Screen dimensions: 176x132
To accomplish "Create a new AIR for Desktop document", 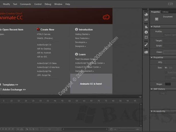I will click(44, 49).
